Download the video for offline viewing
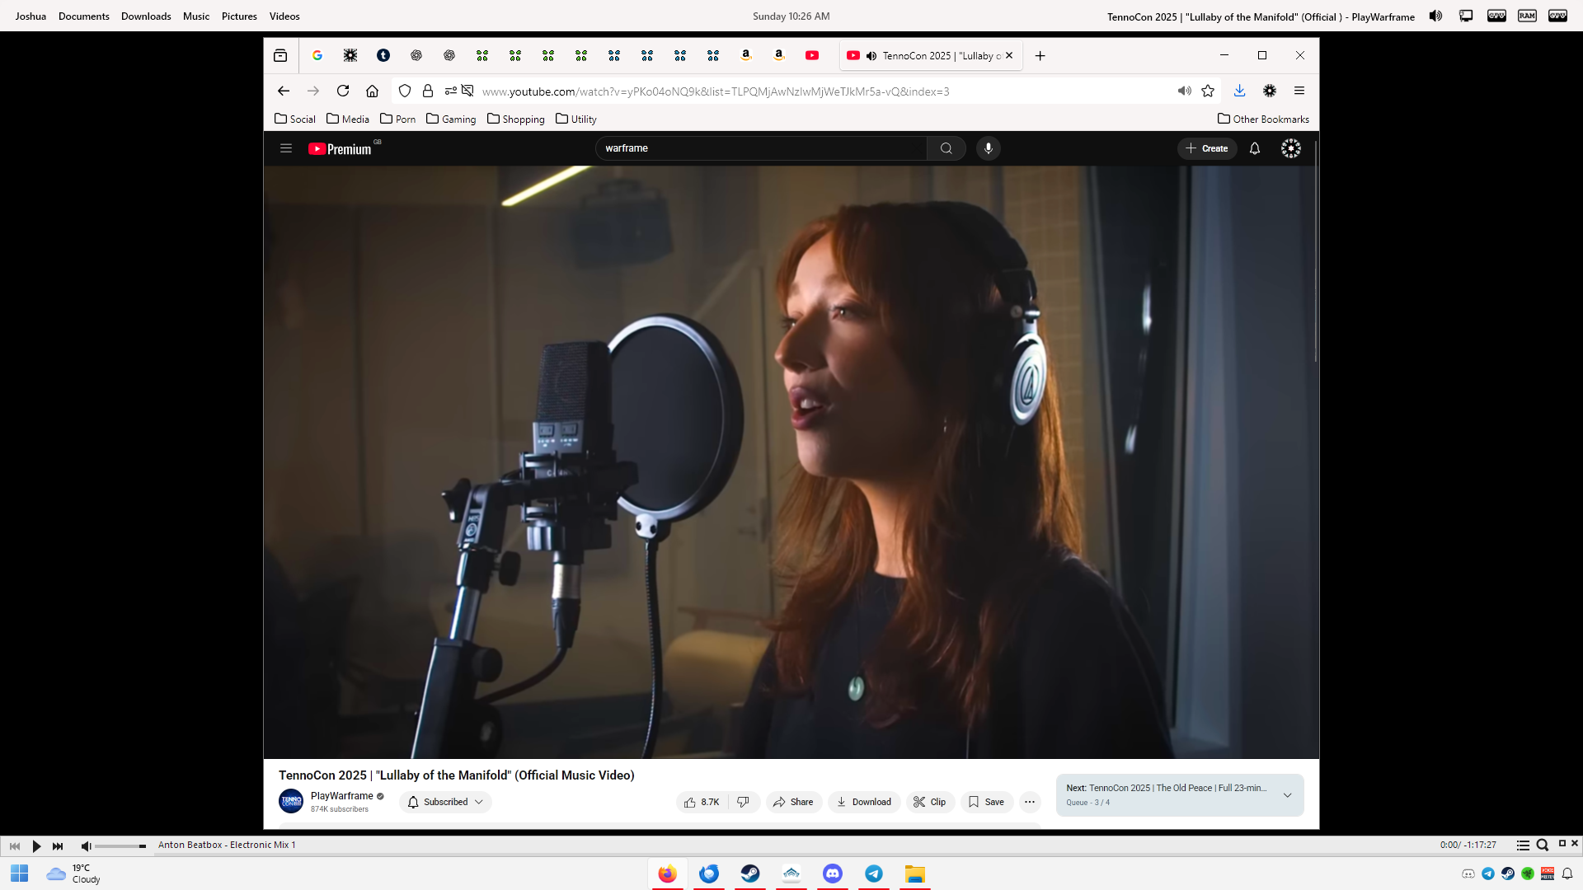This screenshot has height=890, width=1583. [864, 802]
